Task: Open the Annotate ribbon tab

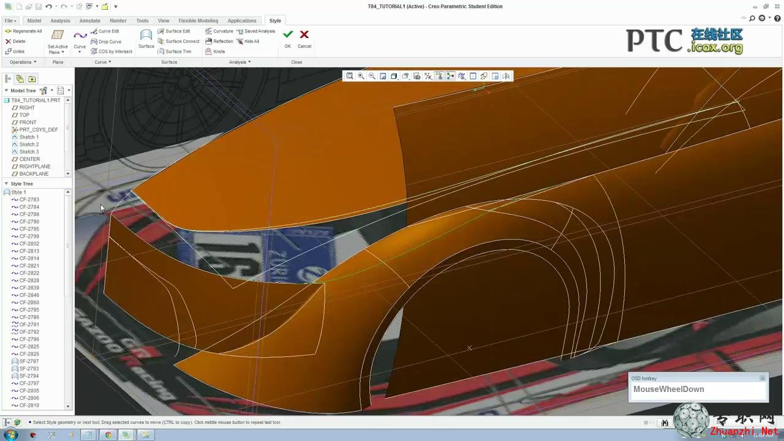Action: pyautogui.click(x=89, y=20)
